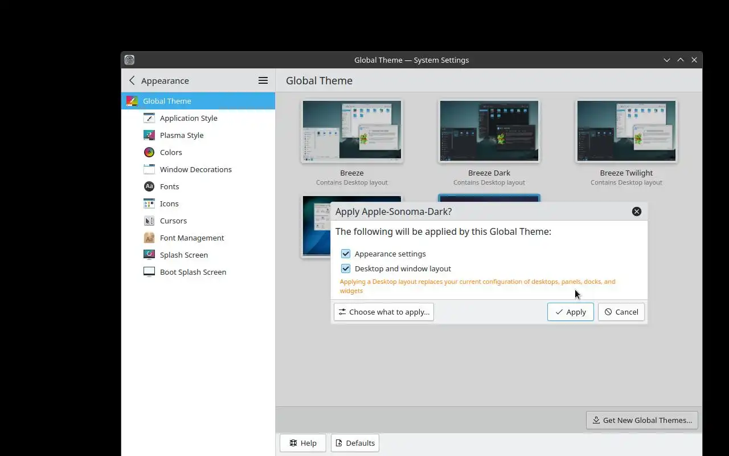Viewport: 729px width, 456px height.
Task: Click the System Settings title bar icon
Action: point(129,60)
